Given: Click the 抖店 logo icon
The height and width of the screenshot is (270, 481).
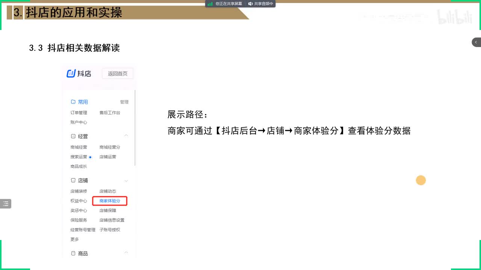Looking at the screenshot, I should 71,73.
